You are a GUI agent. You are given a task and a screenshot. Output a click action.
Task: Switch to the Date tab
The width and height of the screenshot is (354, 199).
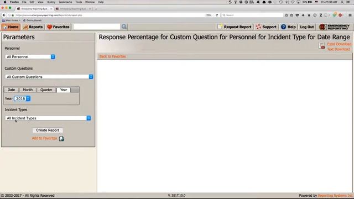[11, 90]
